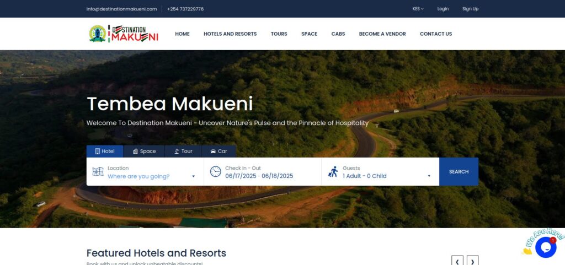Go to the Become a Vendor page

coord(382,34)
